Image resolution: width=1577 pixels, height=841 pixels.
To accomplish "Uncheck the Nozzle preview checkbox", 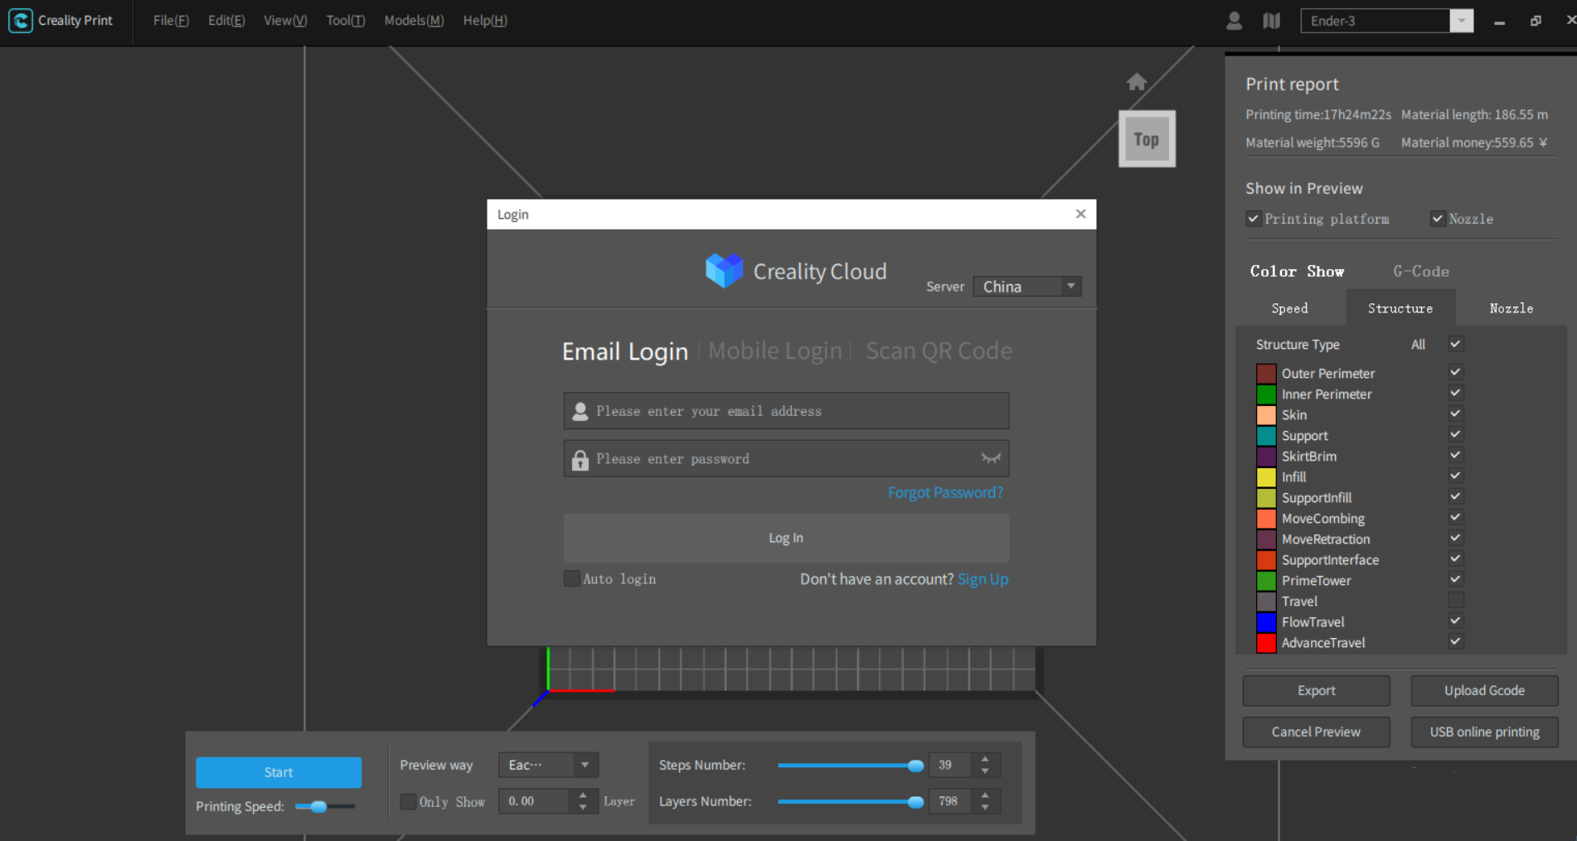I will [1439, 218].
